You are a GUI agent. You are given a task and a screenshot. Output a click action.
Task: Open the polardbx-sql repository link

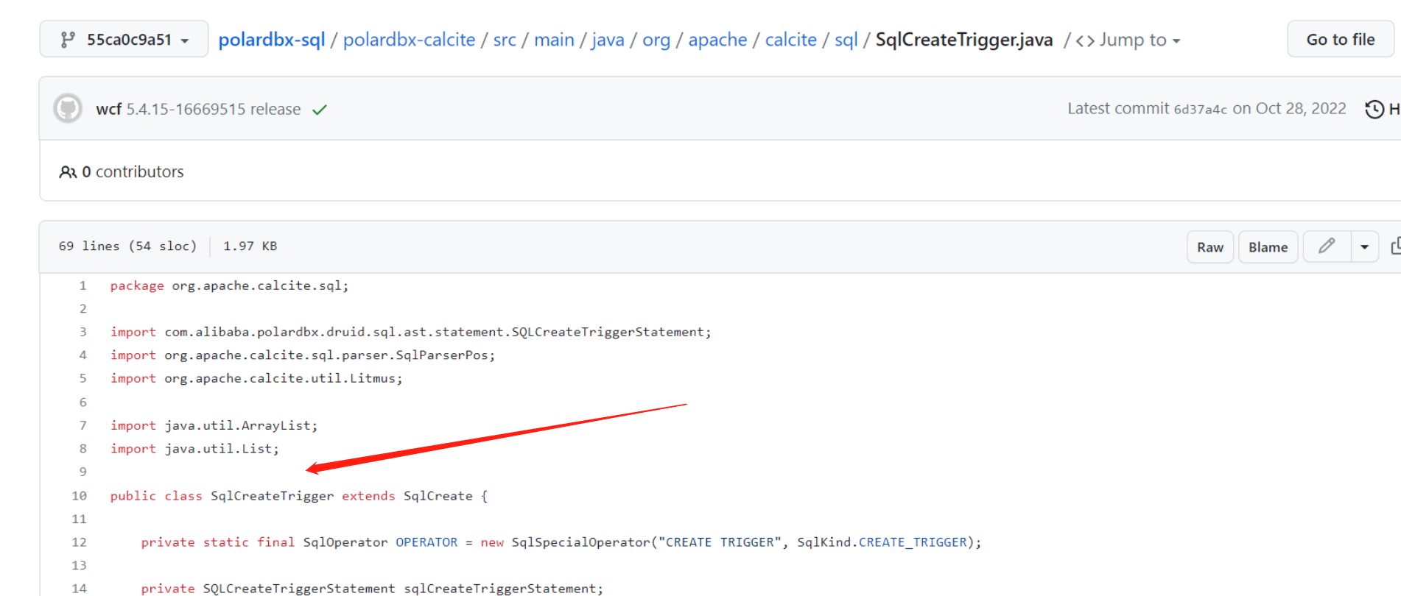272,40
